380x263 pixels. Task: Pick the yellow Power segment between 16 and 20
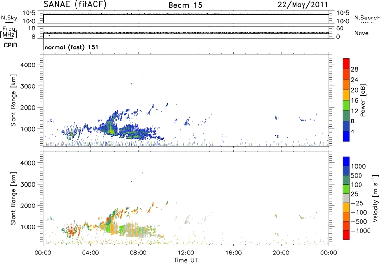coord(346,95)
